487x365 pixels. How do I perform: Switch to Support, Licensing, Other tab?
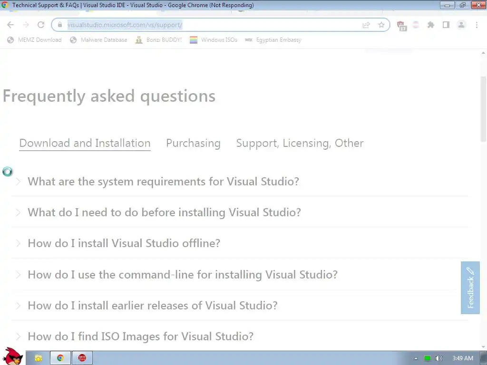(x=300, y=143)
